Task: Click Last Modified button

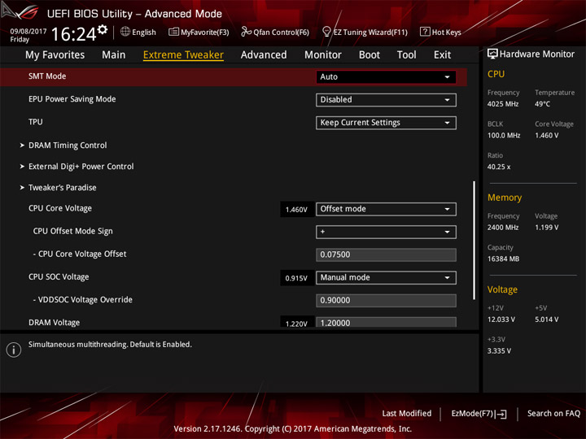Action: (x=407, y=414)
